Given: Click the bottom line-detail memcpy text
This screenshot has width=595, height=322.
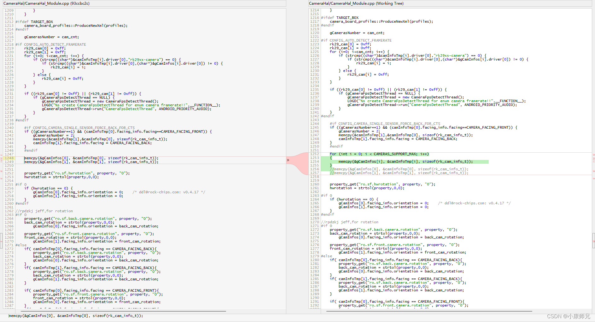Looking at the screenshot, I should coord(76,316).
